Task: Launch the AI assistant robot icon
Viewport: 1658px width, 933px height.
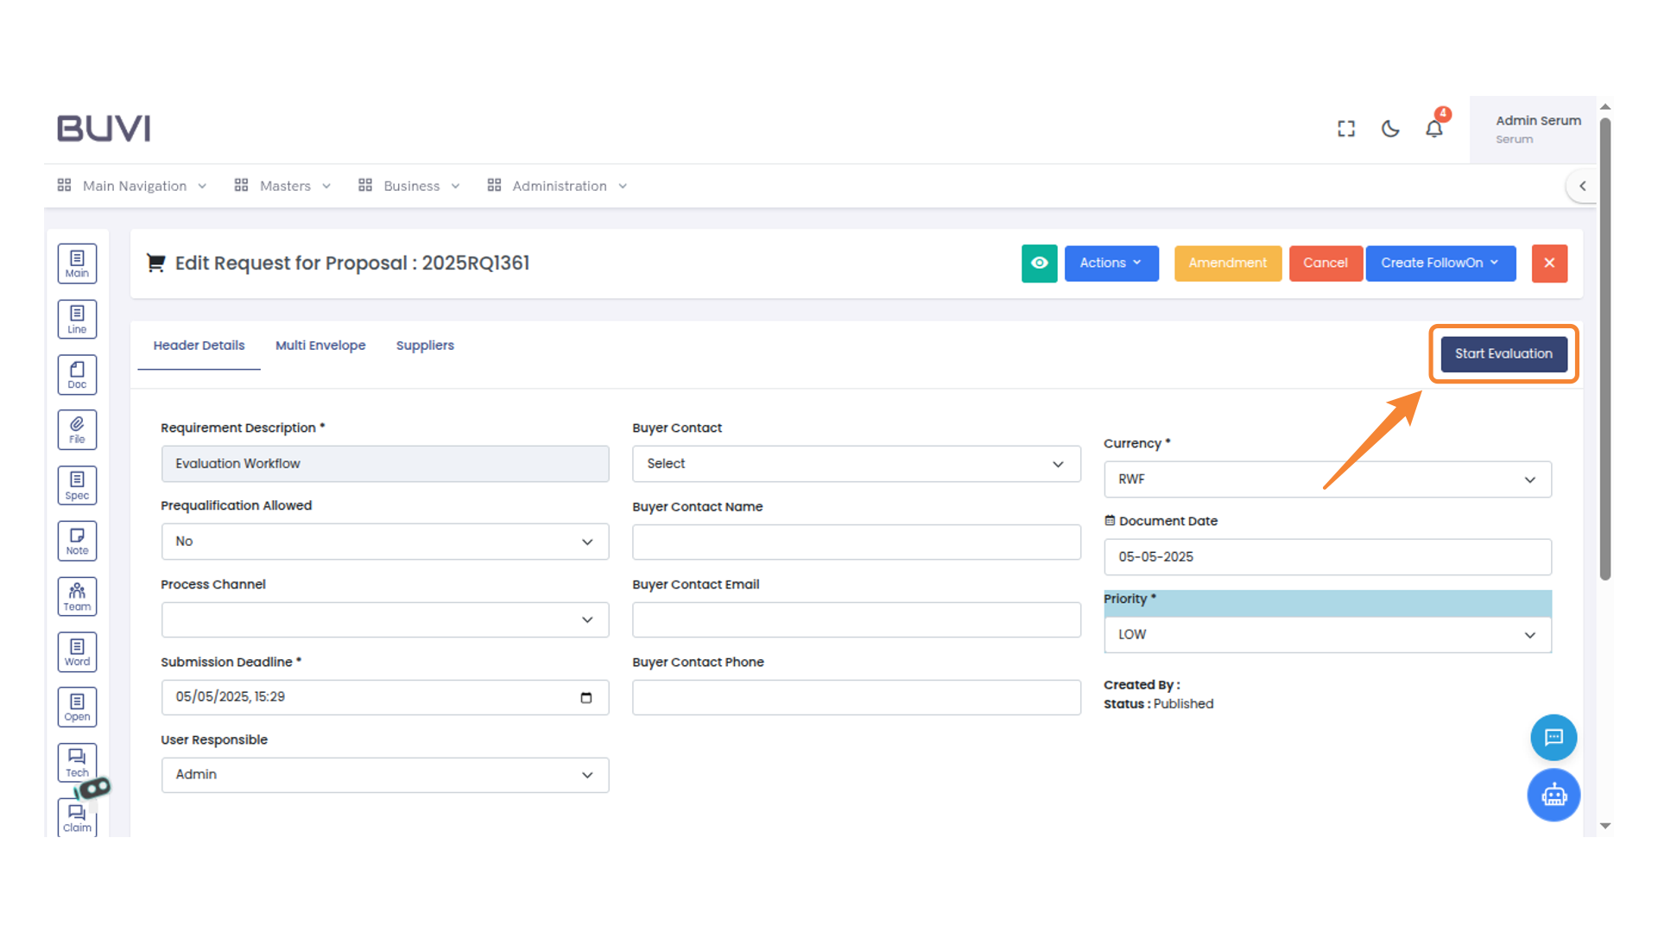Action: pos(1554,795)
